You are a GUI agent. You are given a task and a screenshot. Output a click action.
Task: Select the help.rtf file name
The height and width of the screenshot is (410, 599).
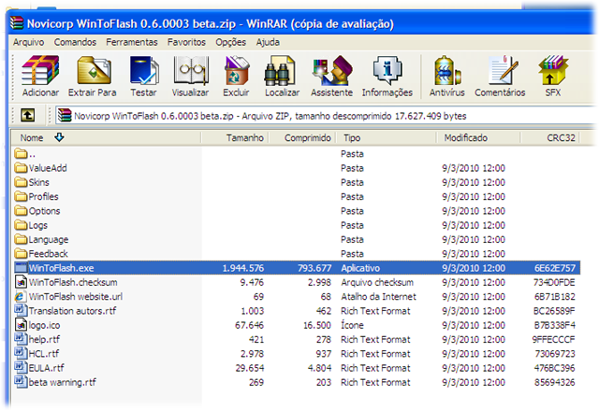(x=44, y=340)
